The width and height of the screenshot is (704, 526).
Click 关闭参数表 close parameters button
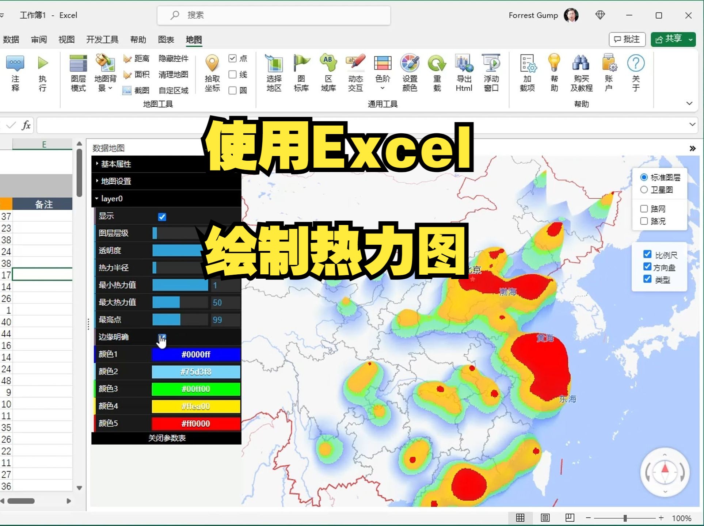pos(167,438)
